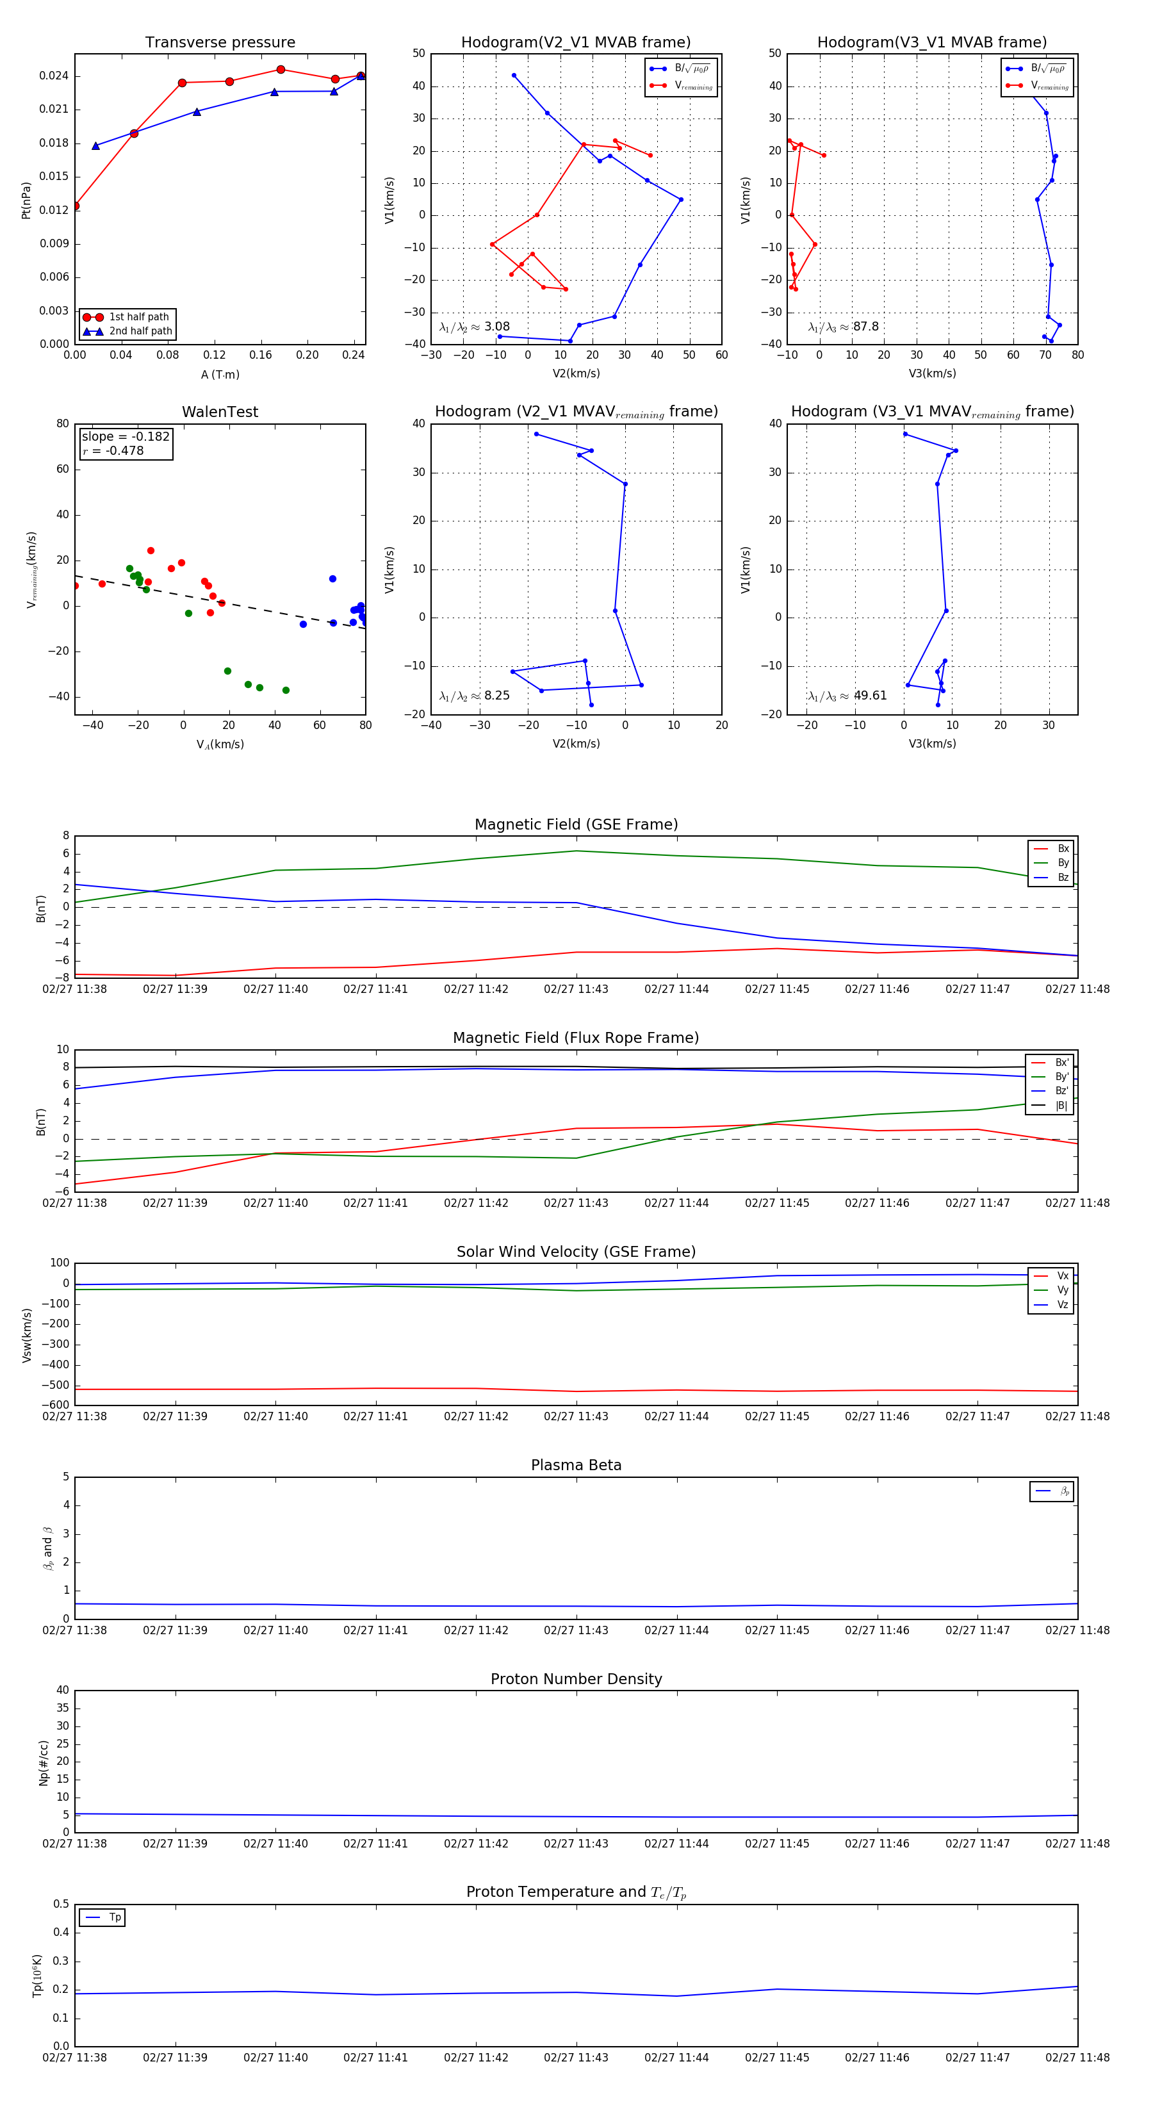1153x2114 pixels.
Task: Click the Bx' legend entry in Flux Rope panel
Action: click(x=1051, y=1062)
